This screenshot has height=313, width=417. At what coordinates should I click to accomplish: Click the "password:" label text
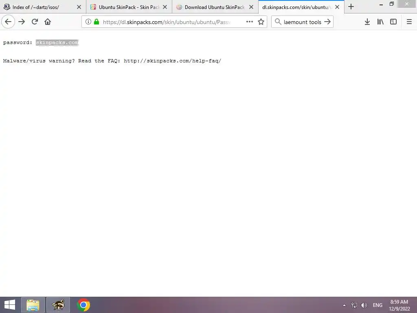click(x=18, y=42)
